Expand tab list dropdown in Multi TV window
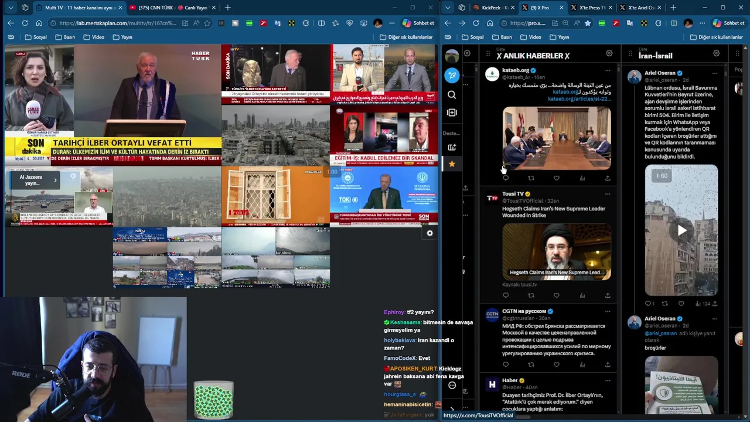This screenshot has height=422, width=750. [x=11, y=8]
